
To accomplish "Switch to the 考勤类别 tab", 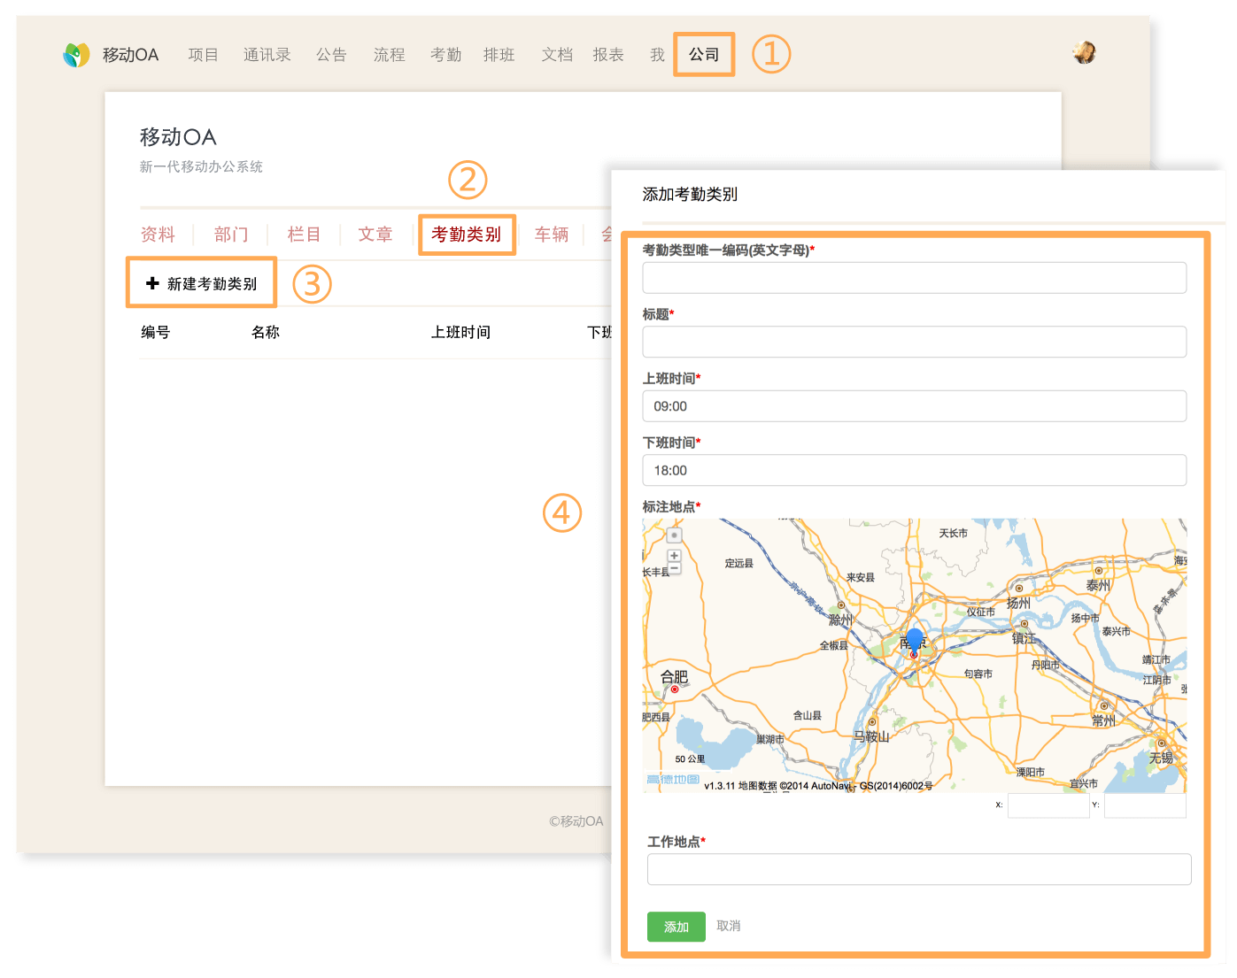I will [x=467, y=235].
